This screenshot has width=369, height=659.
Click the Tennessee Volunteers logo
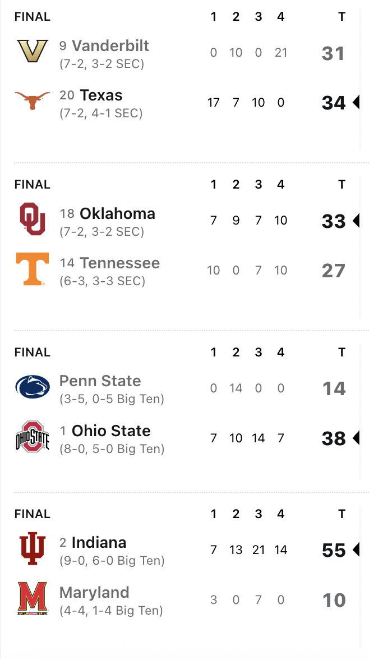[33, 269]
